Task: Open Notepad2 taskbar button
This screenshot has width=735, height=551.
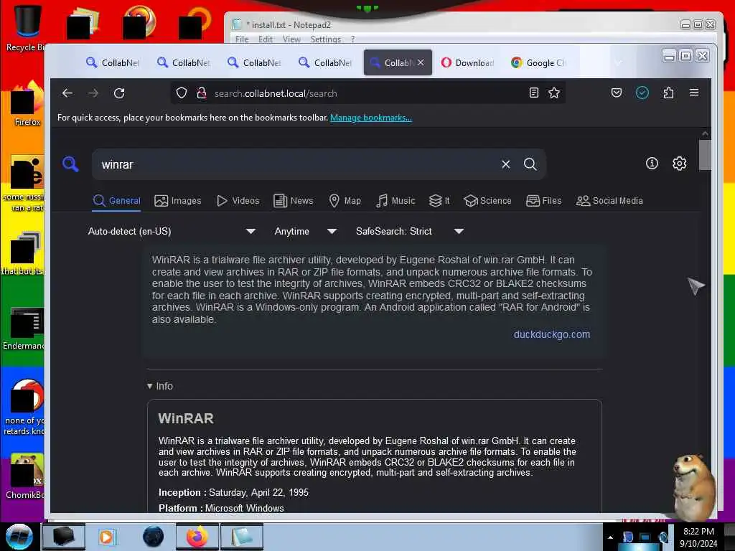Action: pos(241,537)
